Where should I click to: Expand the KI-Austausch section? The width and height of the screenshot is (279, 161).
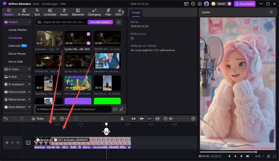pyautogui.click(x=17, y=84)
